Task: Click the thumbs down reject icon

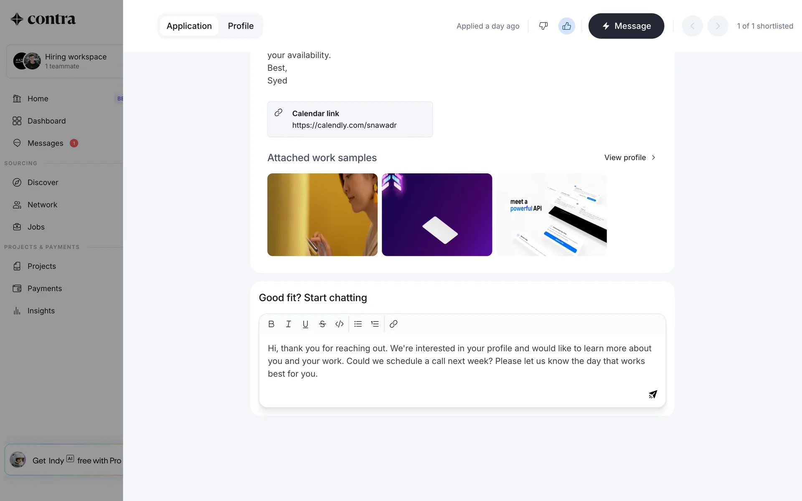Action: pos(543,26)
